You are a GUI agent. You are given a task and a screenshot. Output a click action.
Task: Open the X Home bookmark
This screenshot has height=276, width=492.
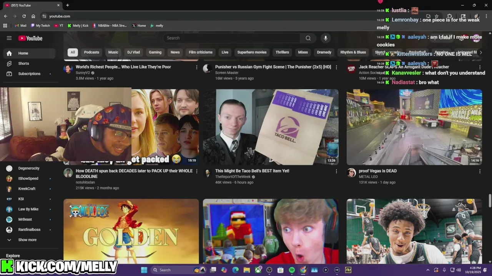pyautogui.click(x=139, y=26)
